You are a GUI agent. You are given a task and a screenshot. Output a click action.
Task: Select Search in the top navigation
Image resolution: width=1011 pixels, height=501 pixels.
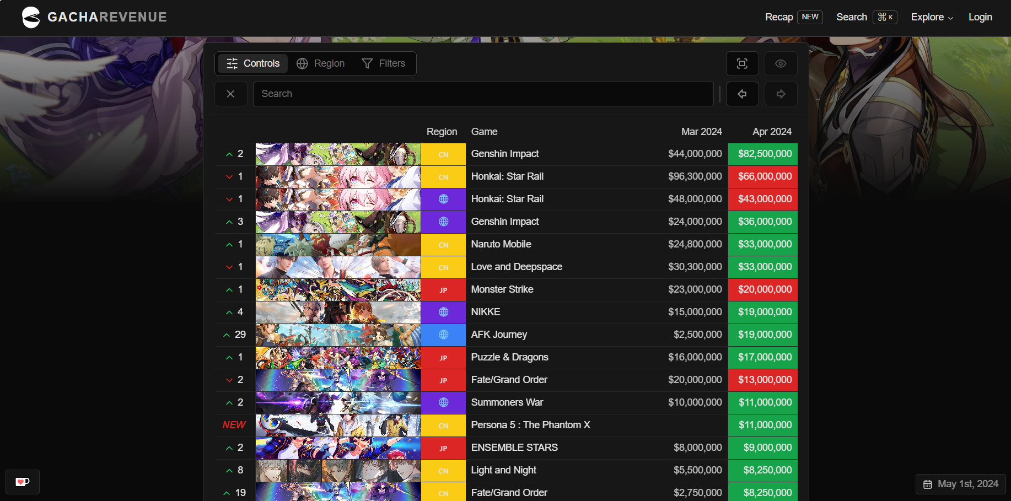click(x=851, y=17)
